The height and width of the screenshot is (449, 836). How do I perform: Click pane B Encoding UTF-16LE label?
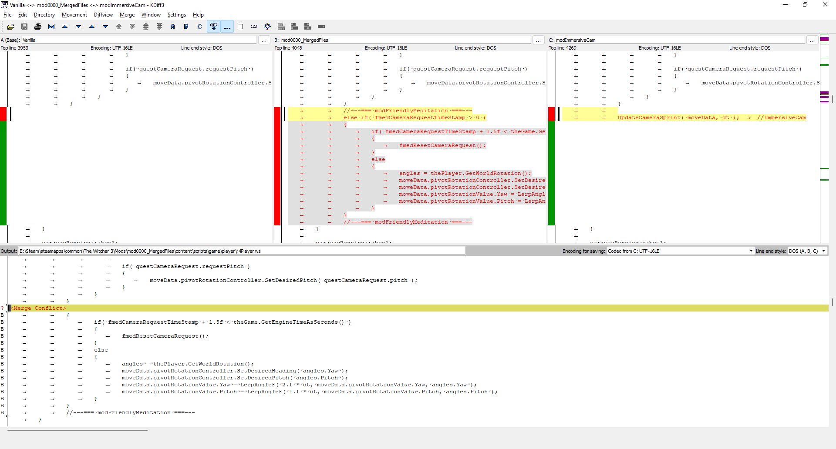coord(386,48)
